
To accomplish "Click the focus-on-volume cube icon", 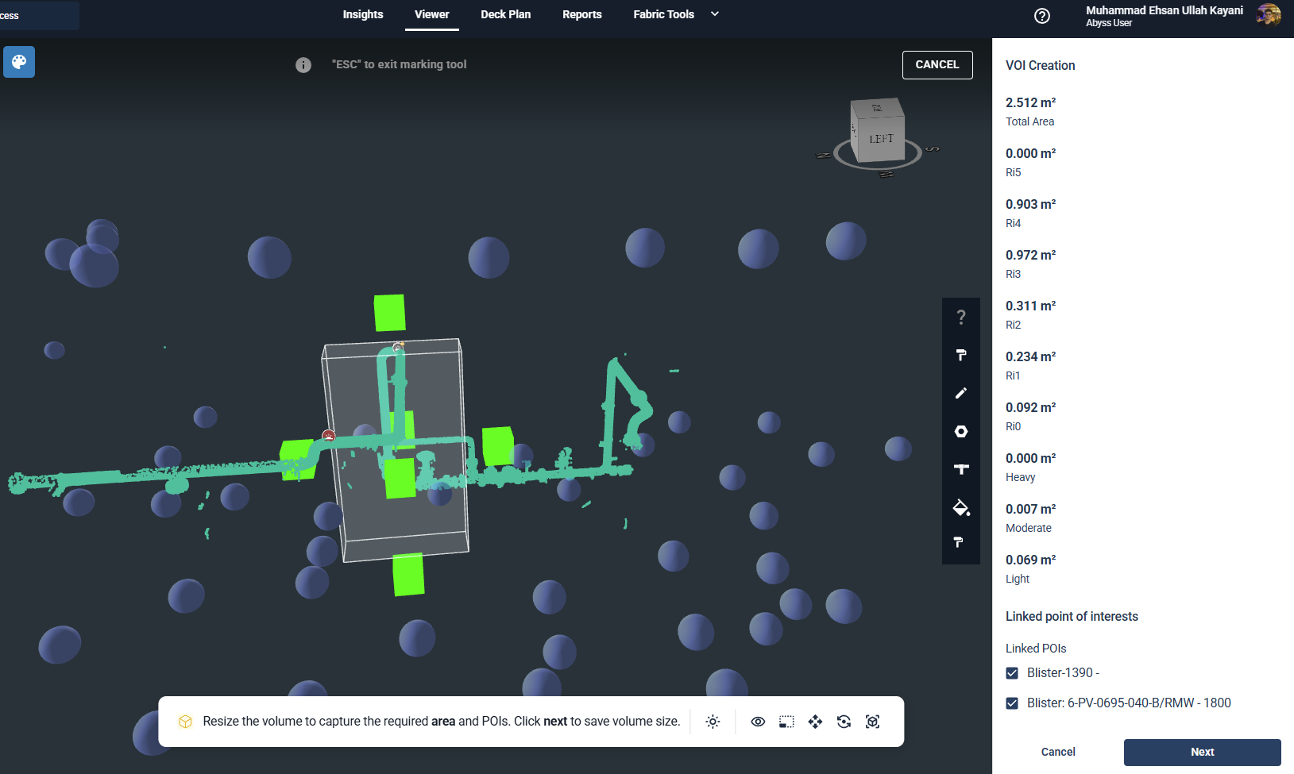I will (872, 722).
